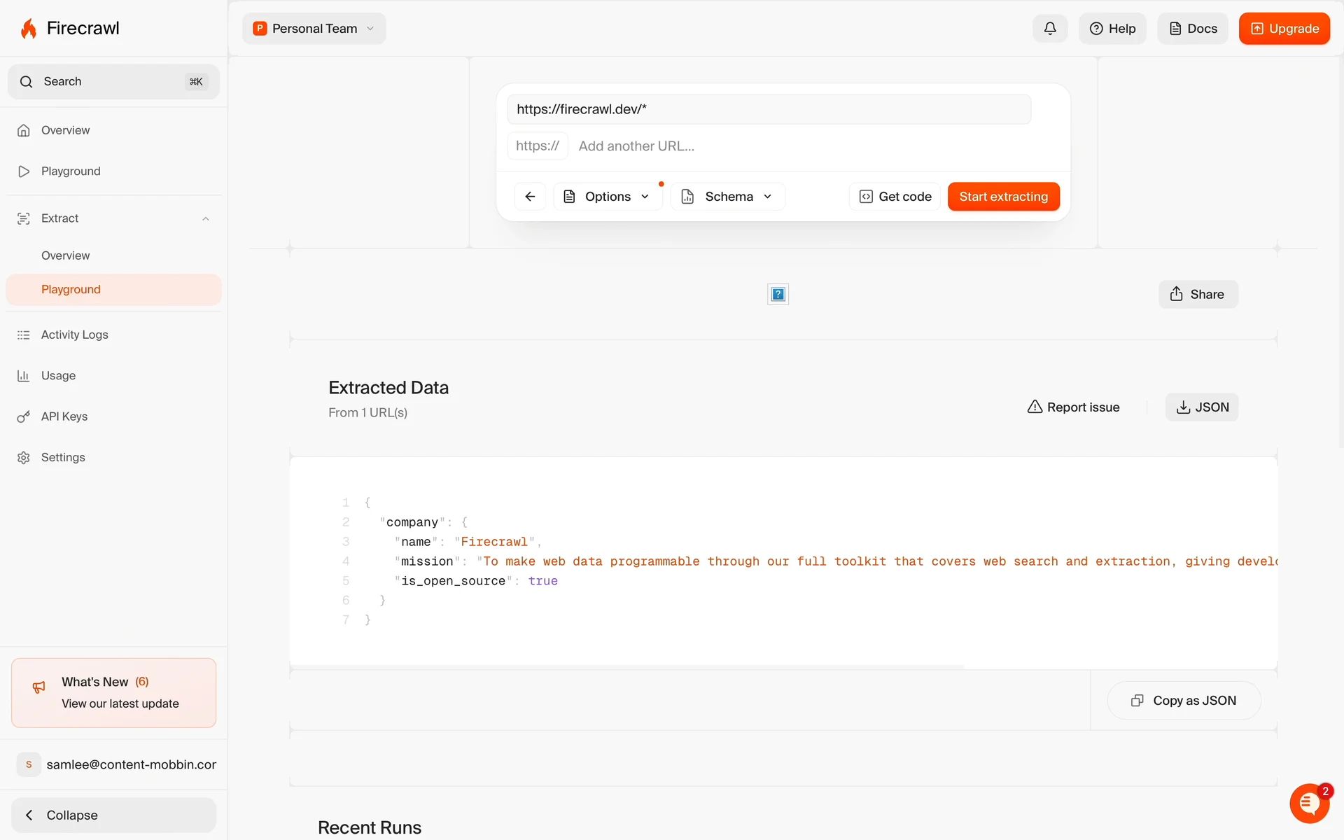Open the chat support bubble
1344x840 pixels.
click(x=1308, y=804)
